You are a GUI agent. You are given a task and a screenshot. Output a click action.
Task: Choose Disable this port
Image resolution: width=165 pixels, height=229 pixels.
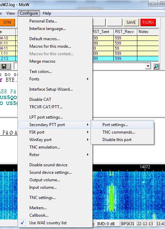click(122, 140)
